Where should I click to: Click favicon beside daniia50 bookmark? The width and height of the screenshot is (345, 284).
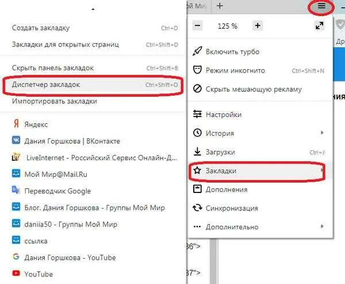(16, 224)
